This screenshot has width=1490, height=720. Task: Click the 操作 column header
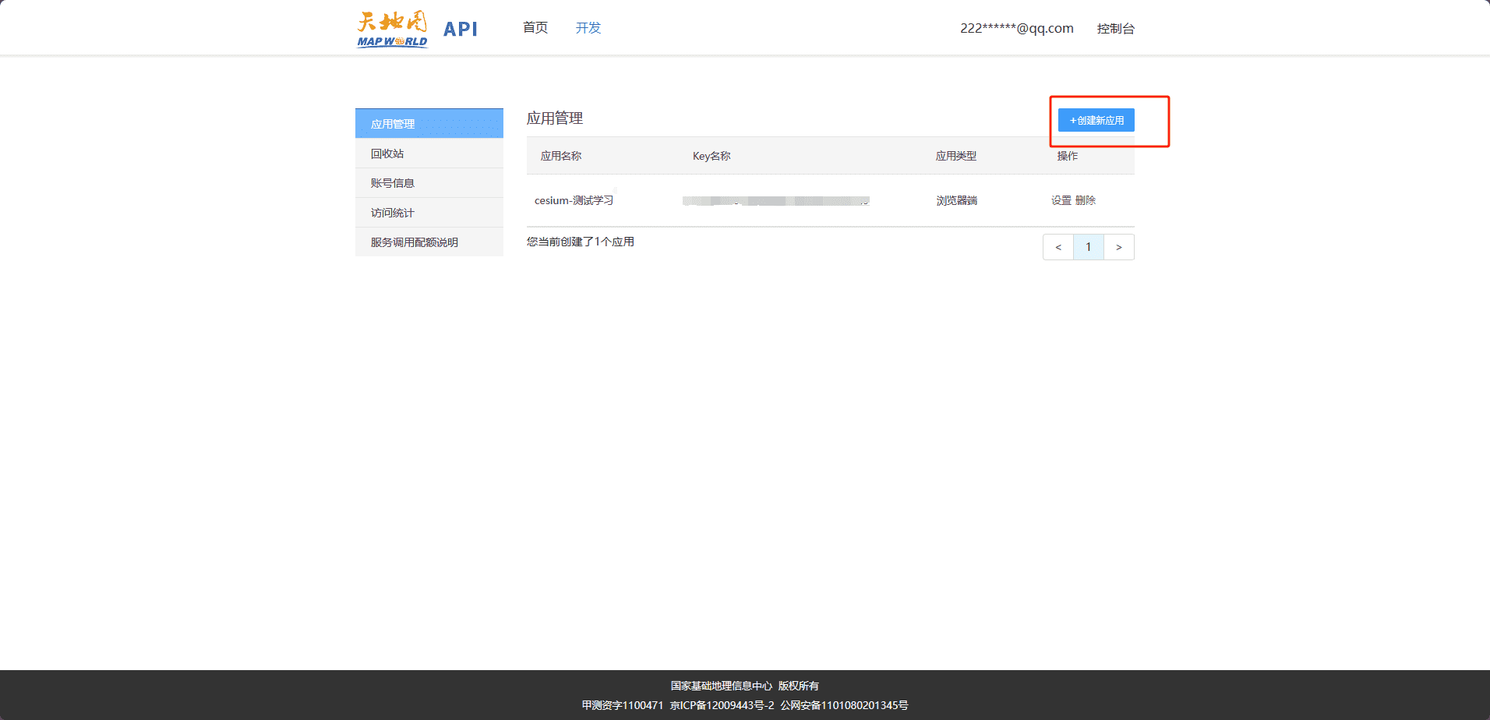1068,156
